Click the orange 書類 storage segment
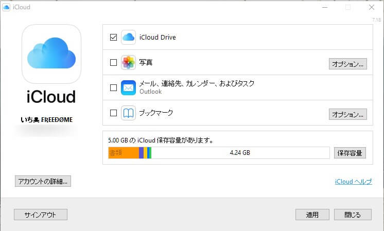 [x=123, y=153]
